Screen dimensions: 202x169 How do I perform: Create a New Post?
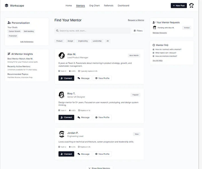179,6
